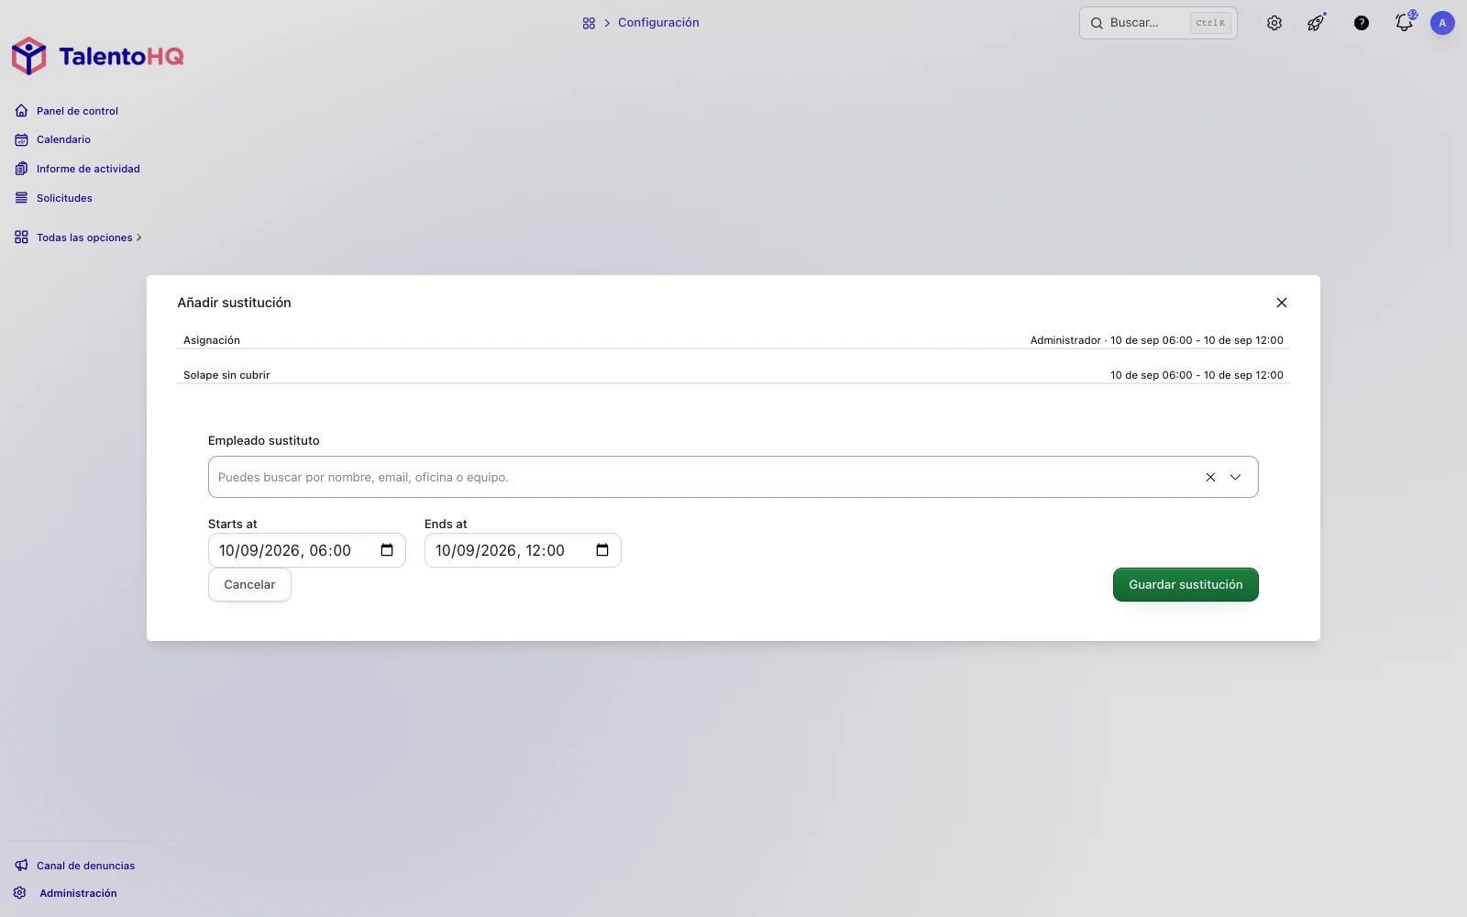The image size is (1467, 917).
Task: Open settings gear in top bar
Action: coord(1274,23)
